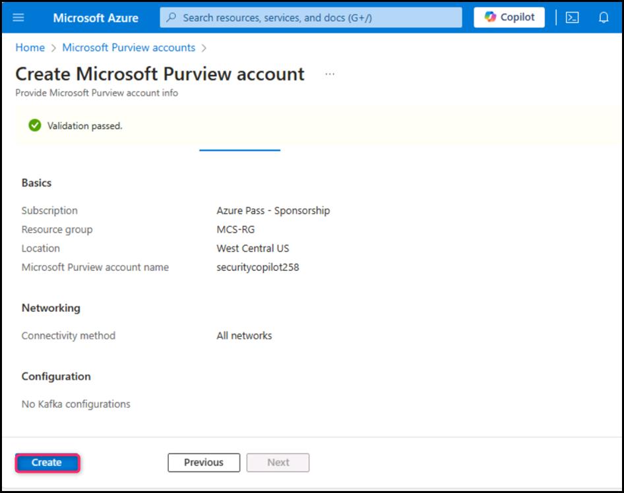Go back with the Previous button
The image size is (624, 493).
point(203,463)
